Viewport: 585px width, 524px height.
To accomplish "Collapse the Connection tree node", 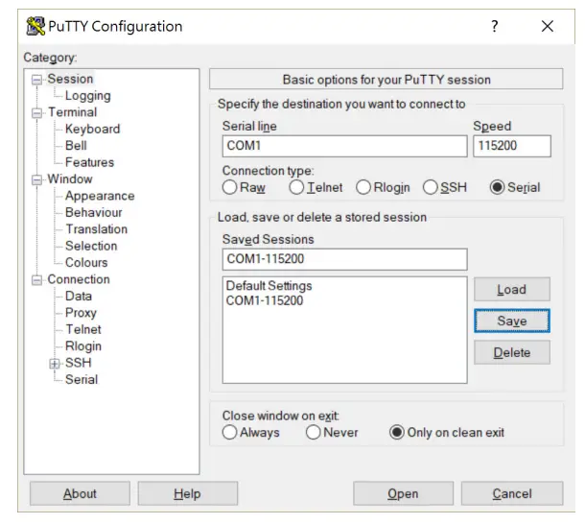I will tap(36, 279).
